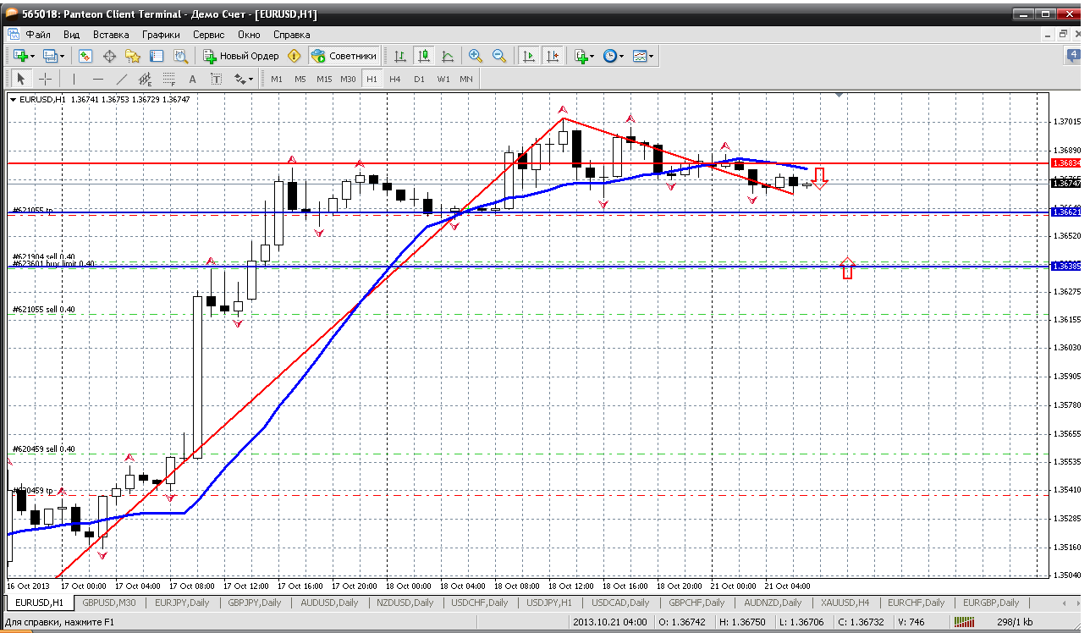Open the Графики menu
The height and width of the screenshot is (633, 1090).
[x=161, y=35]
